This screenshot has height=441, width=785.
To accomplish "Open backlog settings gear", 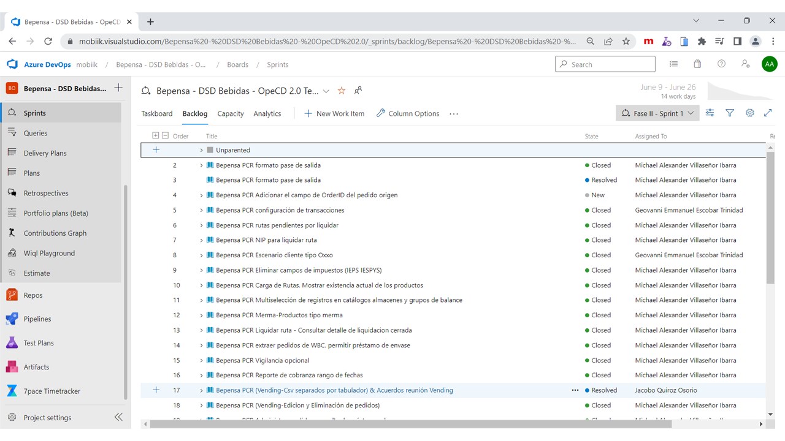I will click(x=749, y=113).
